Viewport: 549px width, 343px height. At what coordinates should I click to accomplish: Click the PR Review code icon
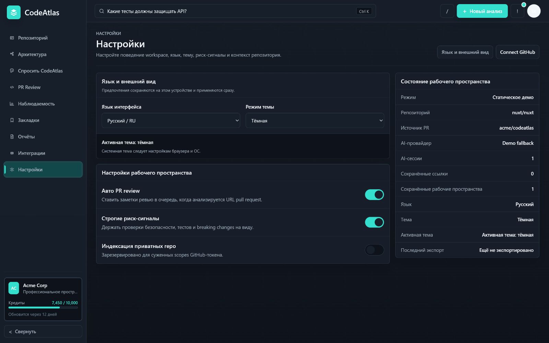coord(12,87)
